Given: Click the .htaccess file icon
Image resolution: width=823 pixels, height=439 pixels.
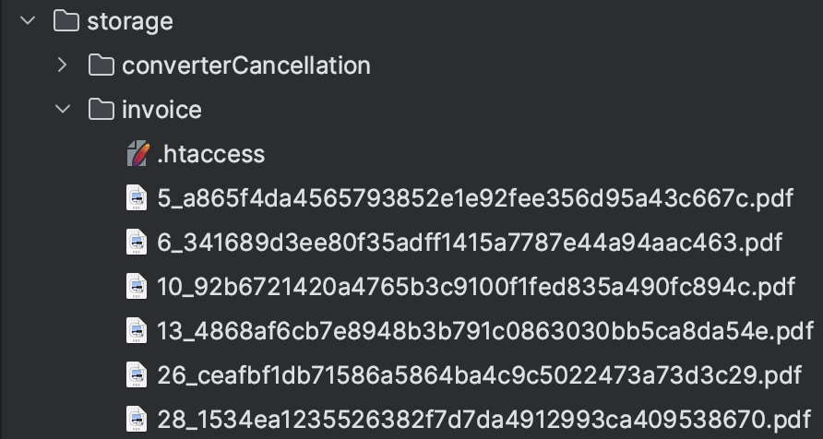Looking at the screenshot, I should (137, 154).
